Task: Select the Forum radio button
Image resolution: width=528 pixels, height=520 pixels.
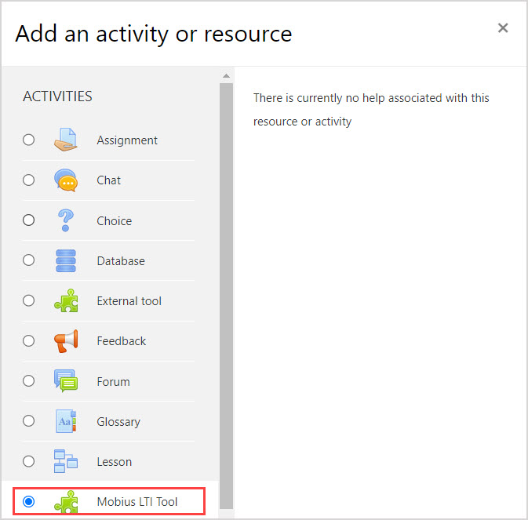Action: [x=28, y=381]
